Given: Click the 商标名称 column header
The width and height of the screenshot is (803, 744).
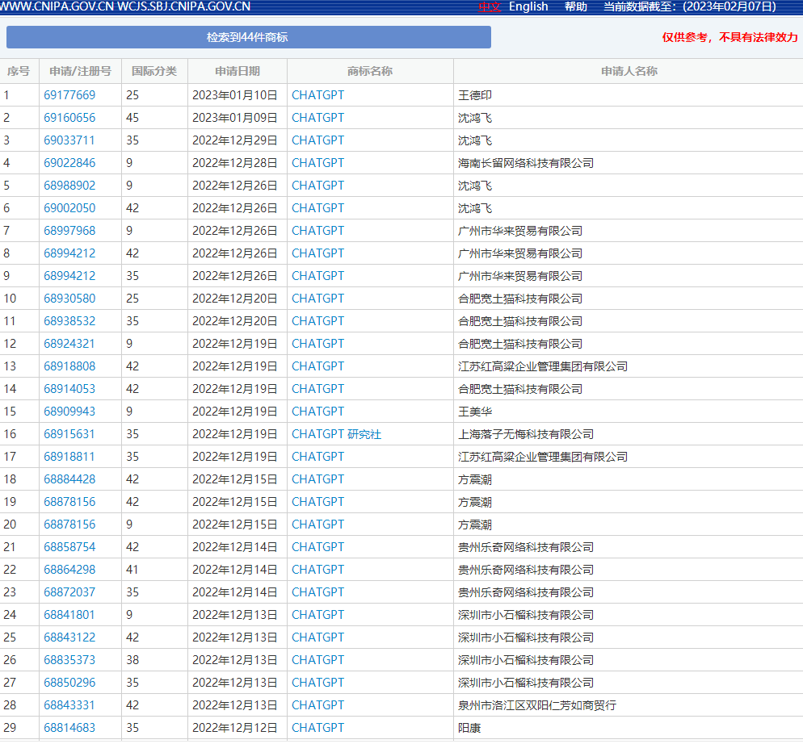Looking at the screenshot, I should point(370,71).
